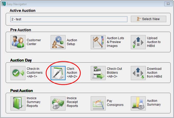Click the Auction Setup label
This screenshot has height=118, width=174.
[x=72, y=42]
